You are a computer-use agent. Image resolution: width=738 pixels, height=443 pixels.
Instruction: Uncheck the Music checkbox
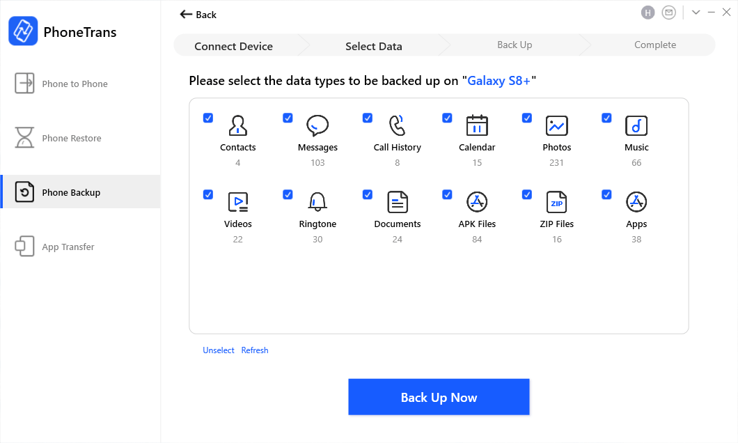(606, 118)
